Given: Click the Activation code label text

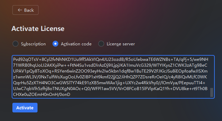Looking at the screenshot, I should pos(76,44).
